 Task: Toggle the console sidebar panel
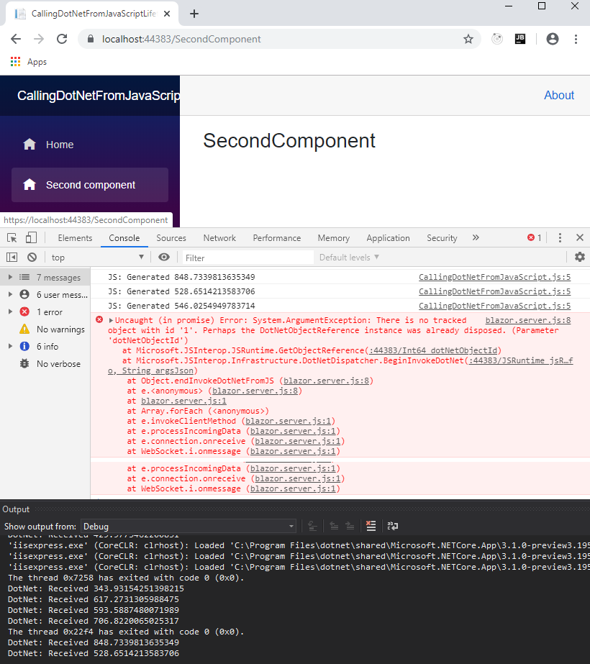click(12, 258)
